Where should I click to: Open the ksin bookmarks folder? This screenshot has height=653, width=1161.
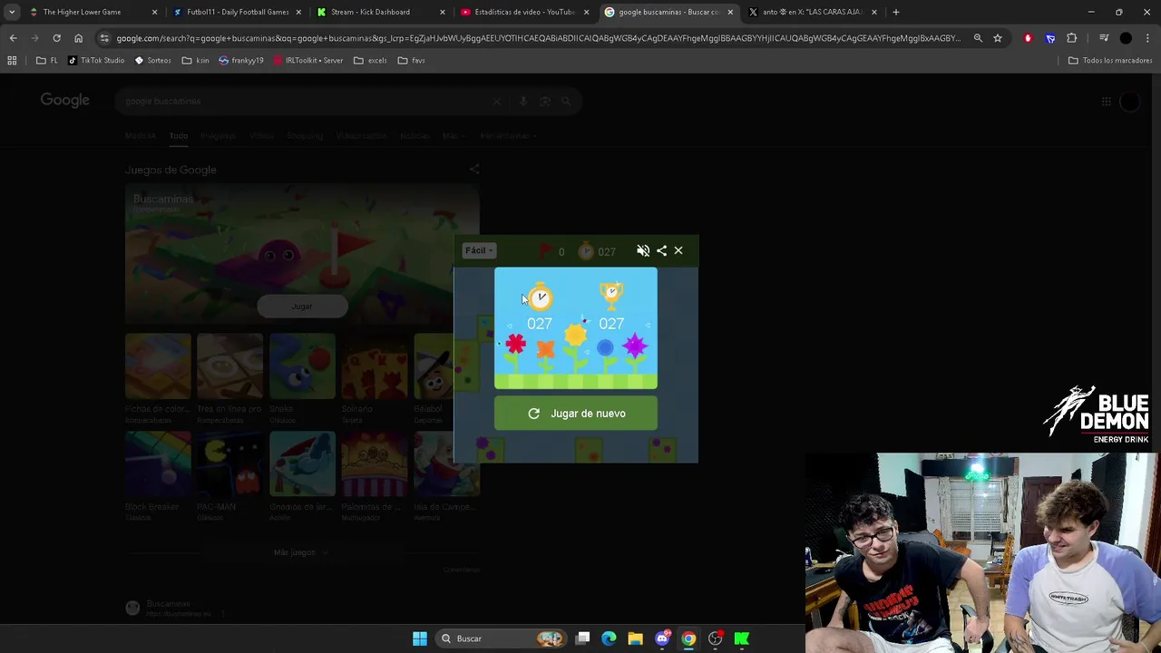pos(195,60)
